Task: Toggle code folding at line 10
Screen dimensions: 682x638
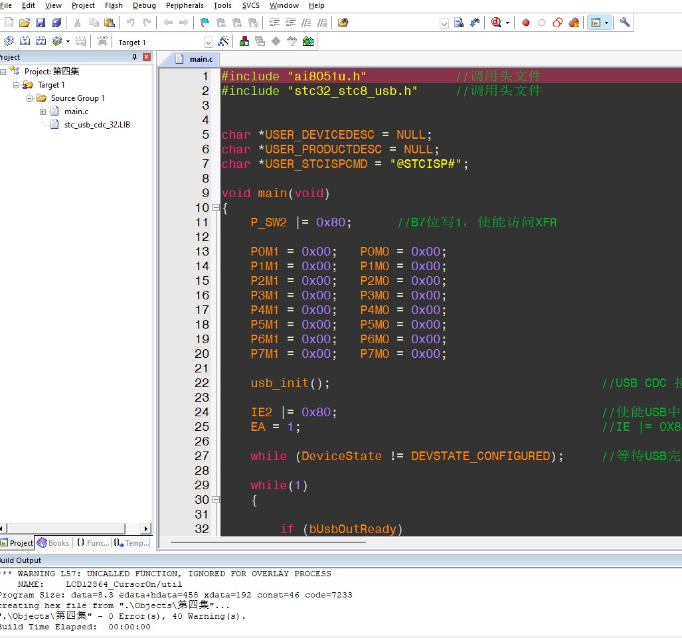Action: click(x=216, y=208)
